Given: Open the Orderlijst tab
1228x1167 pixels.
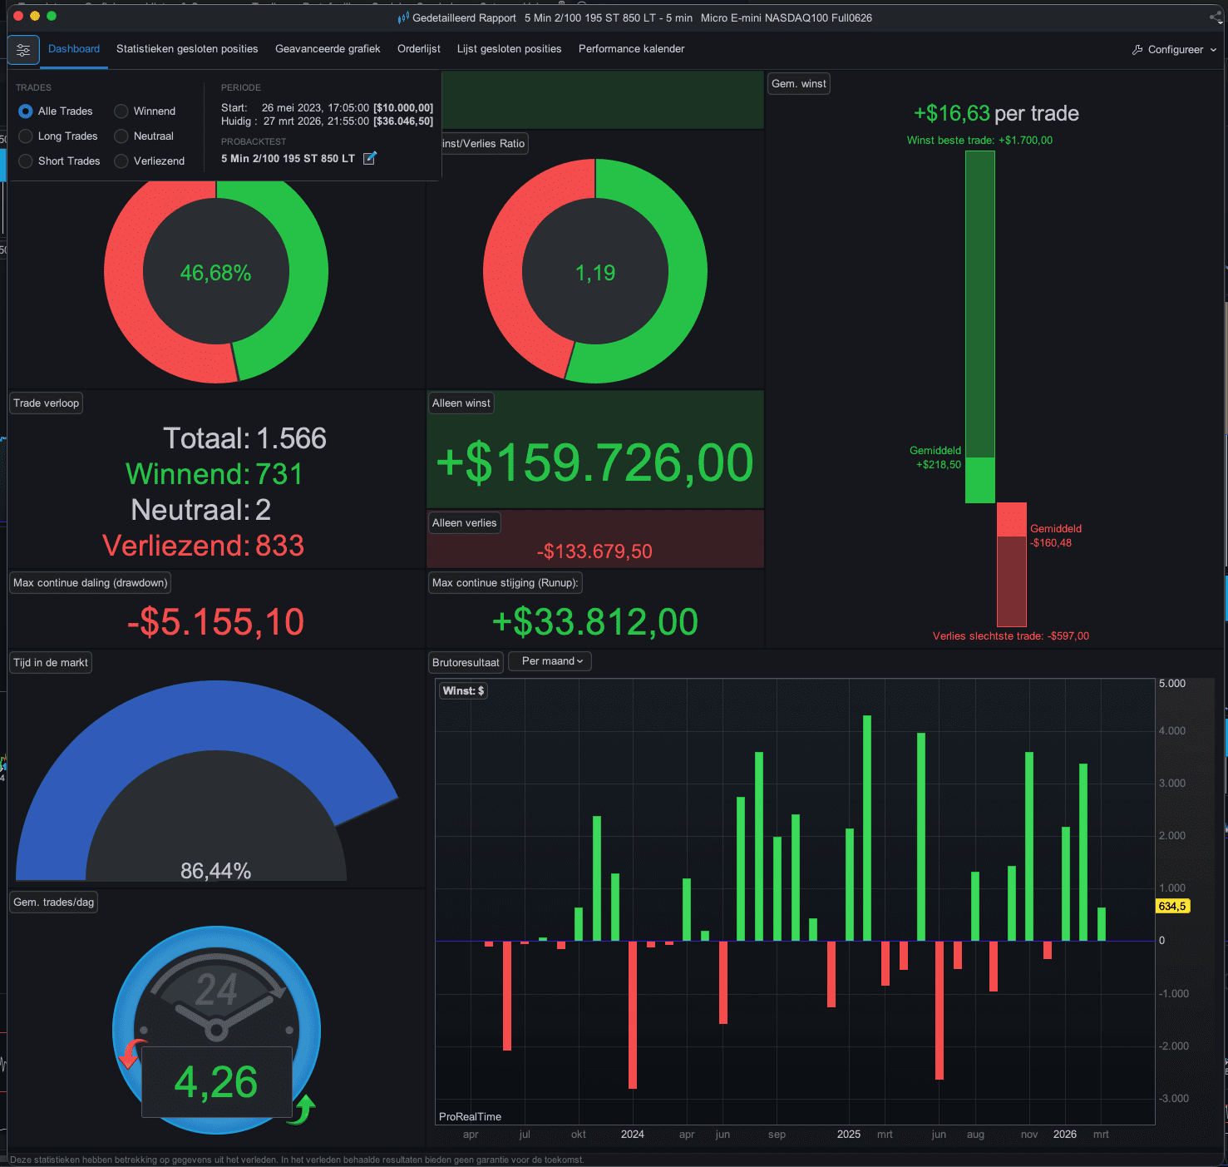Looking at the screenshot, I should click(419, 49).
